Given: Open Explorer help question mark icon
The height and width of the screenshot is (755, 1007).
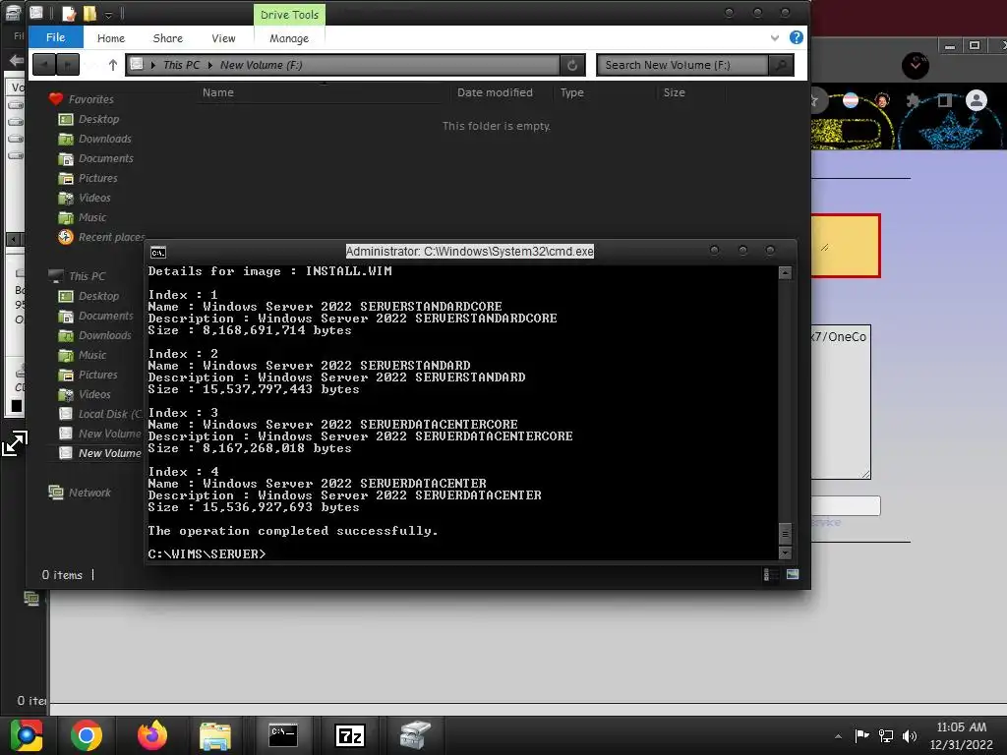Looking at the screenshot, I should point(796,37).
